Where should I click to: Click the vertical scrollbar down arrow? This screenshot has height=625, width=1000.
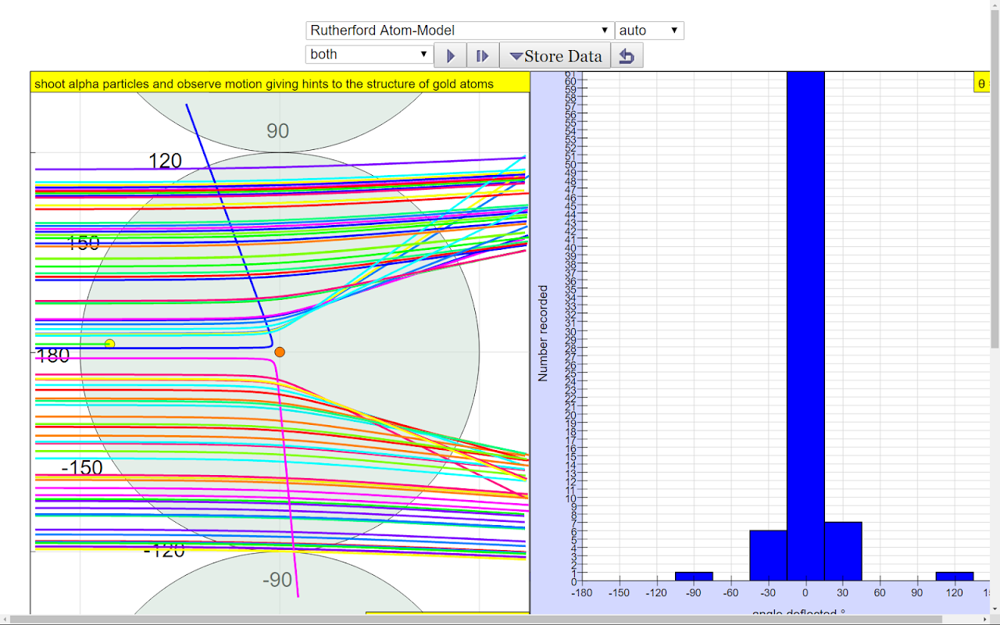[995, 609]
